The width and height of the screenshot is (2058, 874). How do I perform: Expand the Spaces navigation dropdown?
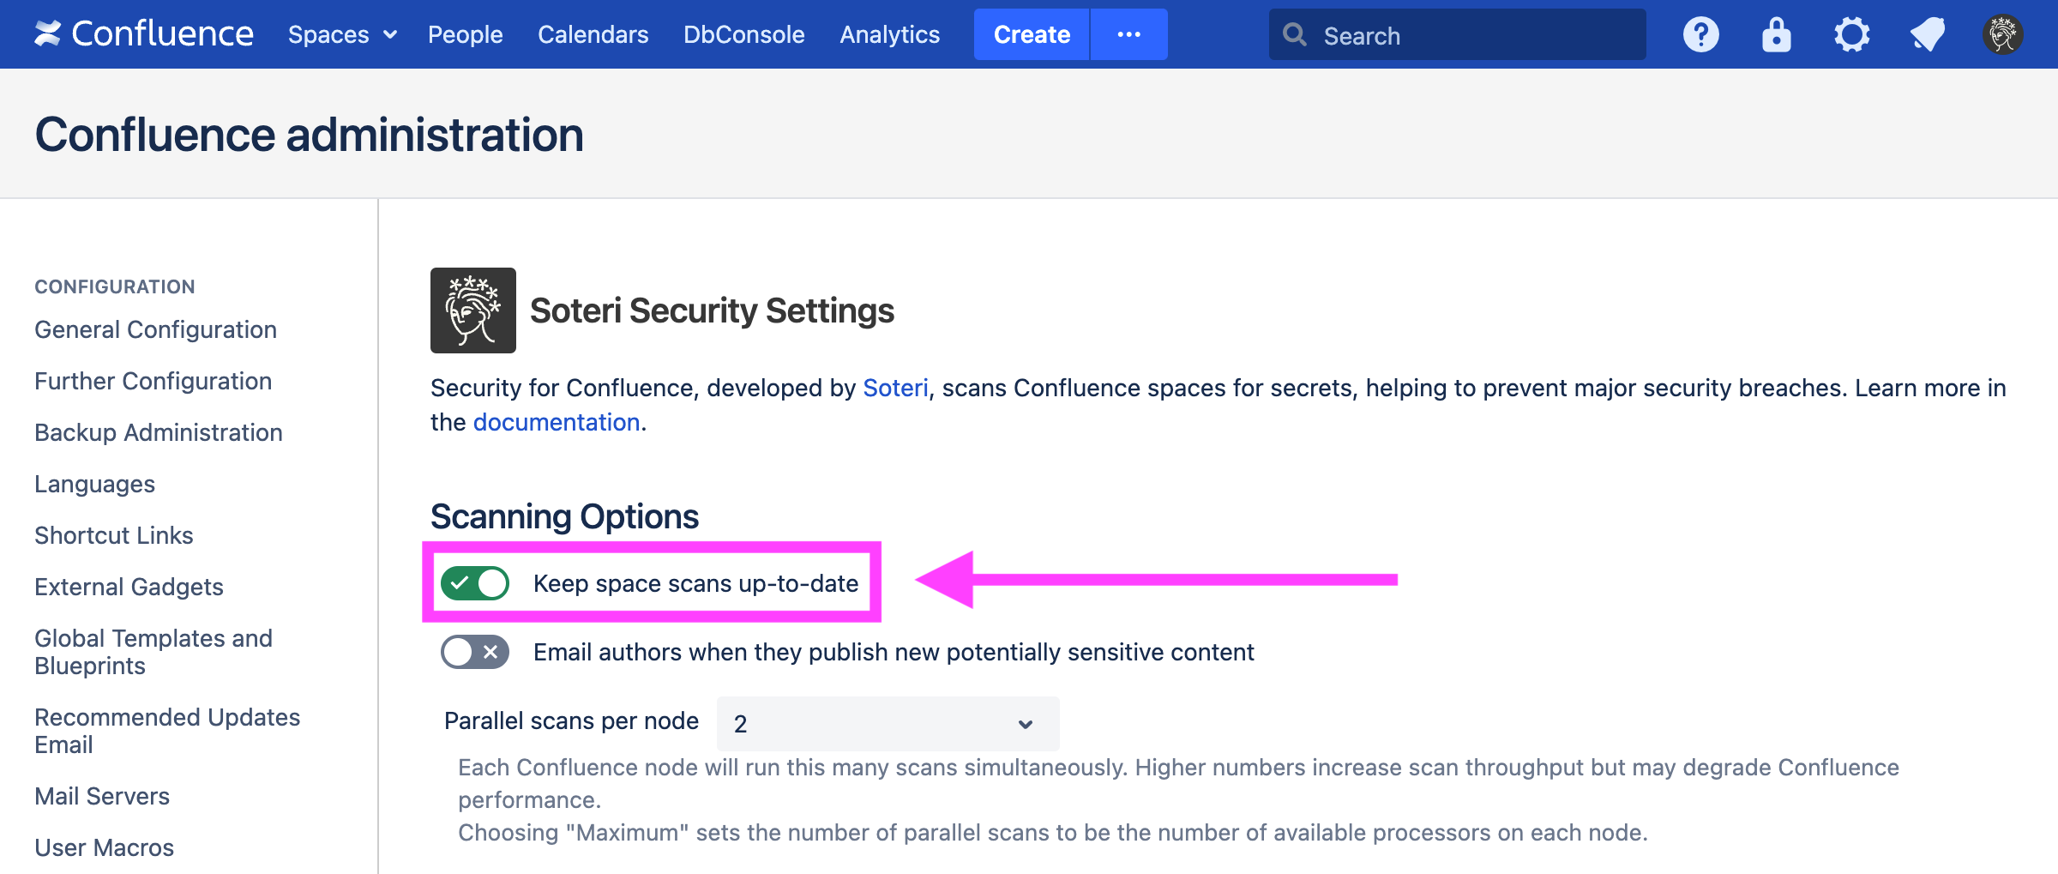coord(340,33)
